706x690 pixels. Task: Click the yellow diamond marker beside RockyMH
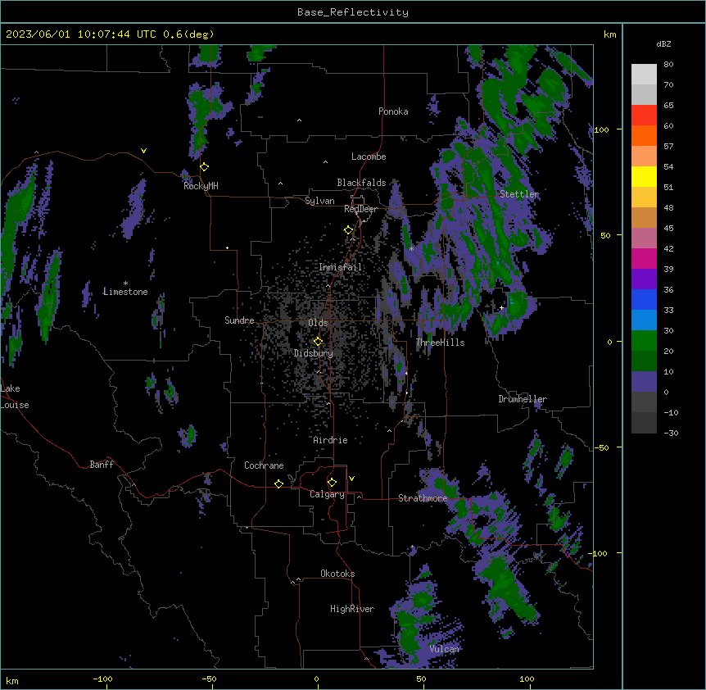tap(205, 167)
